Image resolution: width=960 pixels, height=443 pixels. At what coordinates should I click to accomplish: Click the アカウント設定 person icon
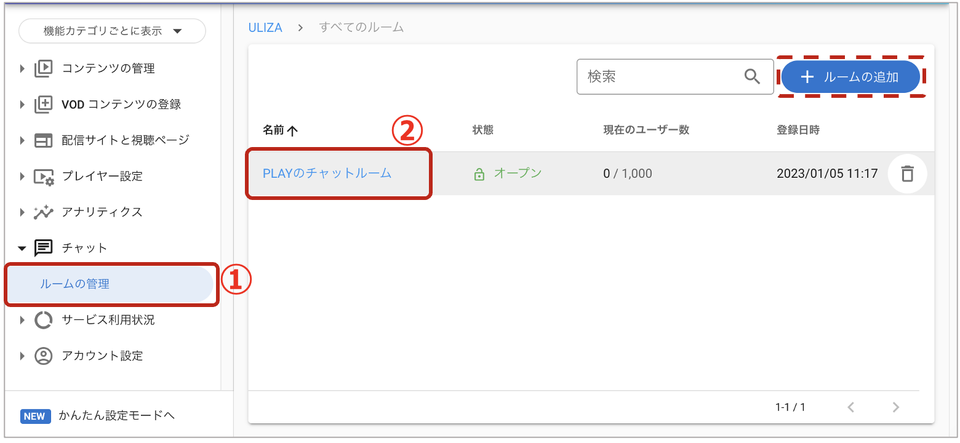(43, 356)
